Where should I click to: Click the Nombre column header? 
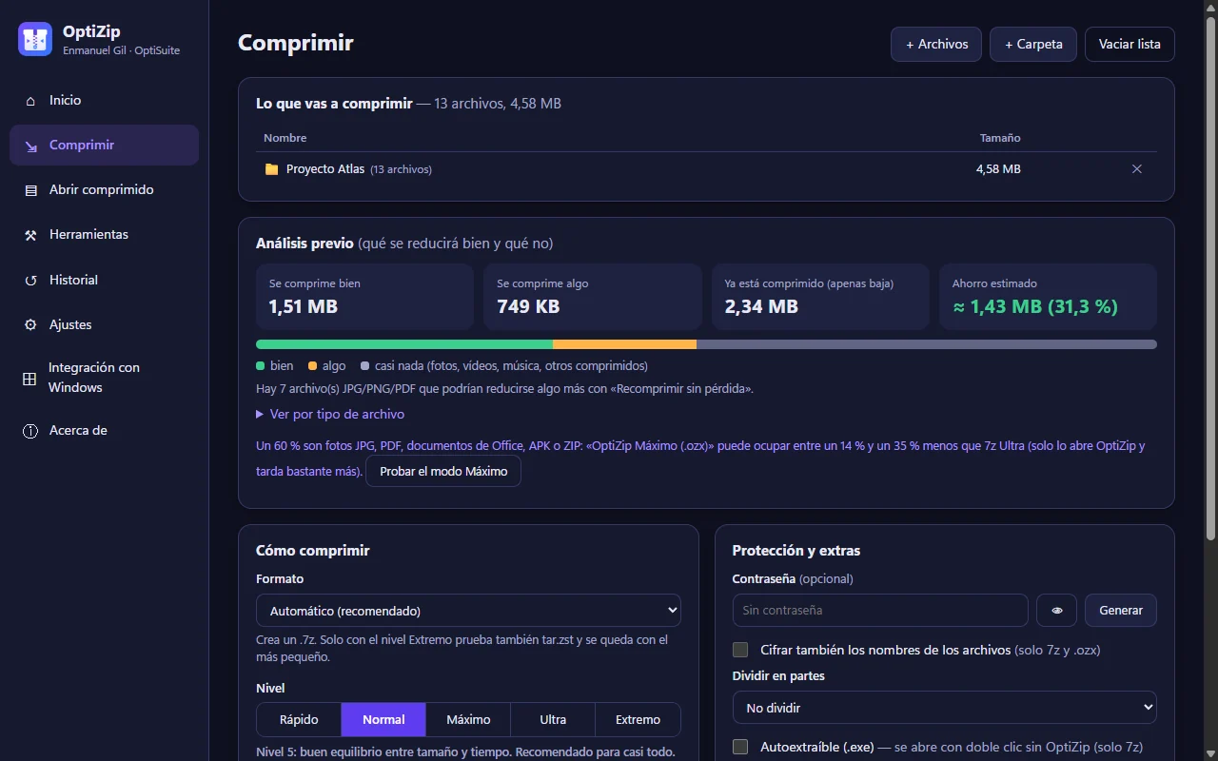(x=285, y=138)
